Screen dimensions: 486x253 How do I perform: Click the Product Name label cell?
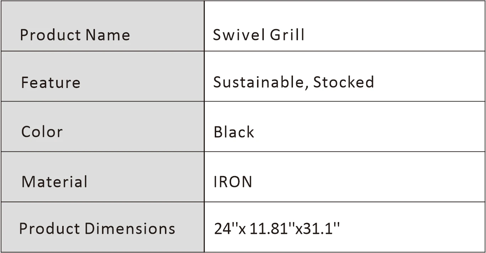(x=75, y=35)
